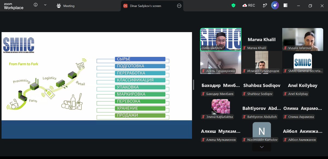Click muted mic icon for Marwa Khalil
The height and width of the screenshot is (159, 328).
pos(244,48)
